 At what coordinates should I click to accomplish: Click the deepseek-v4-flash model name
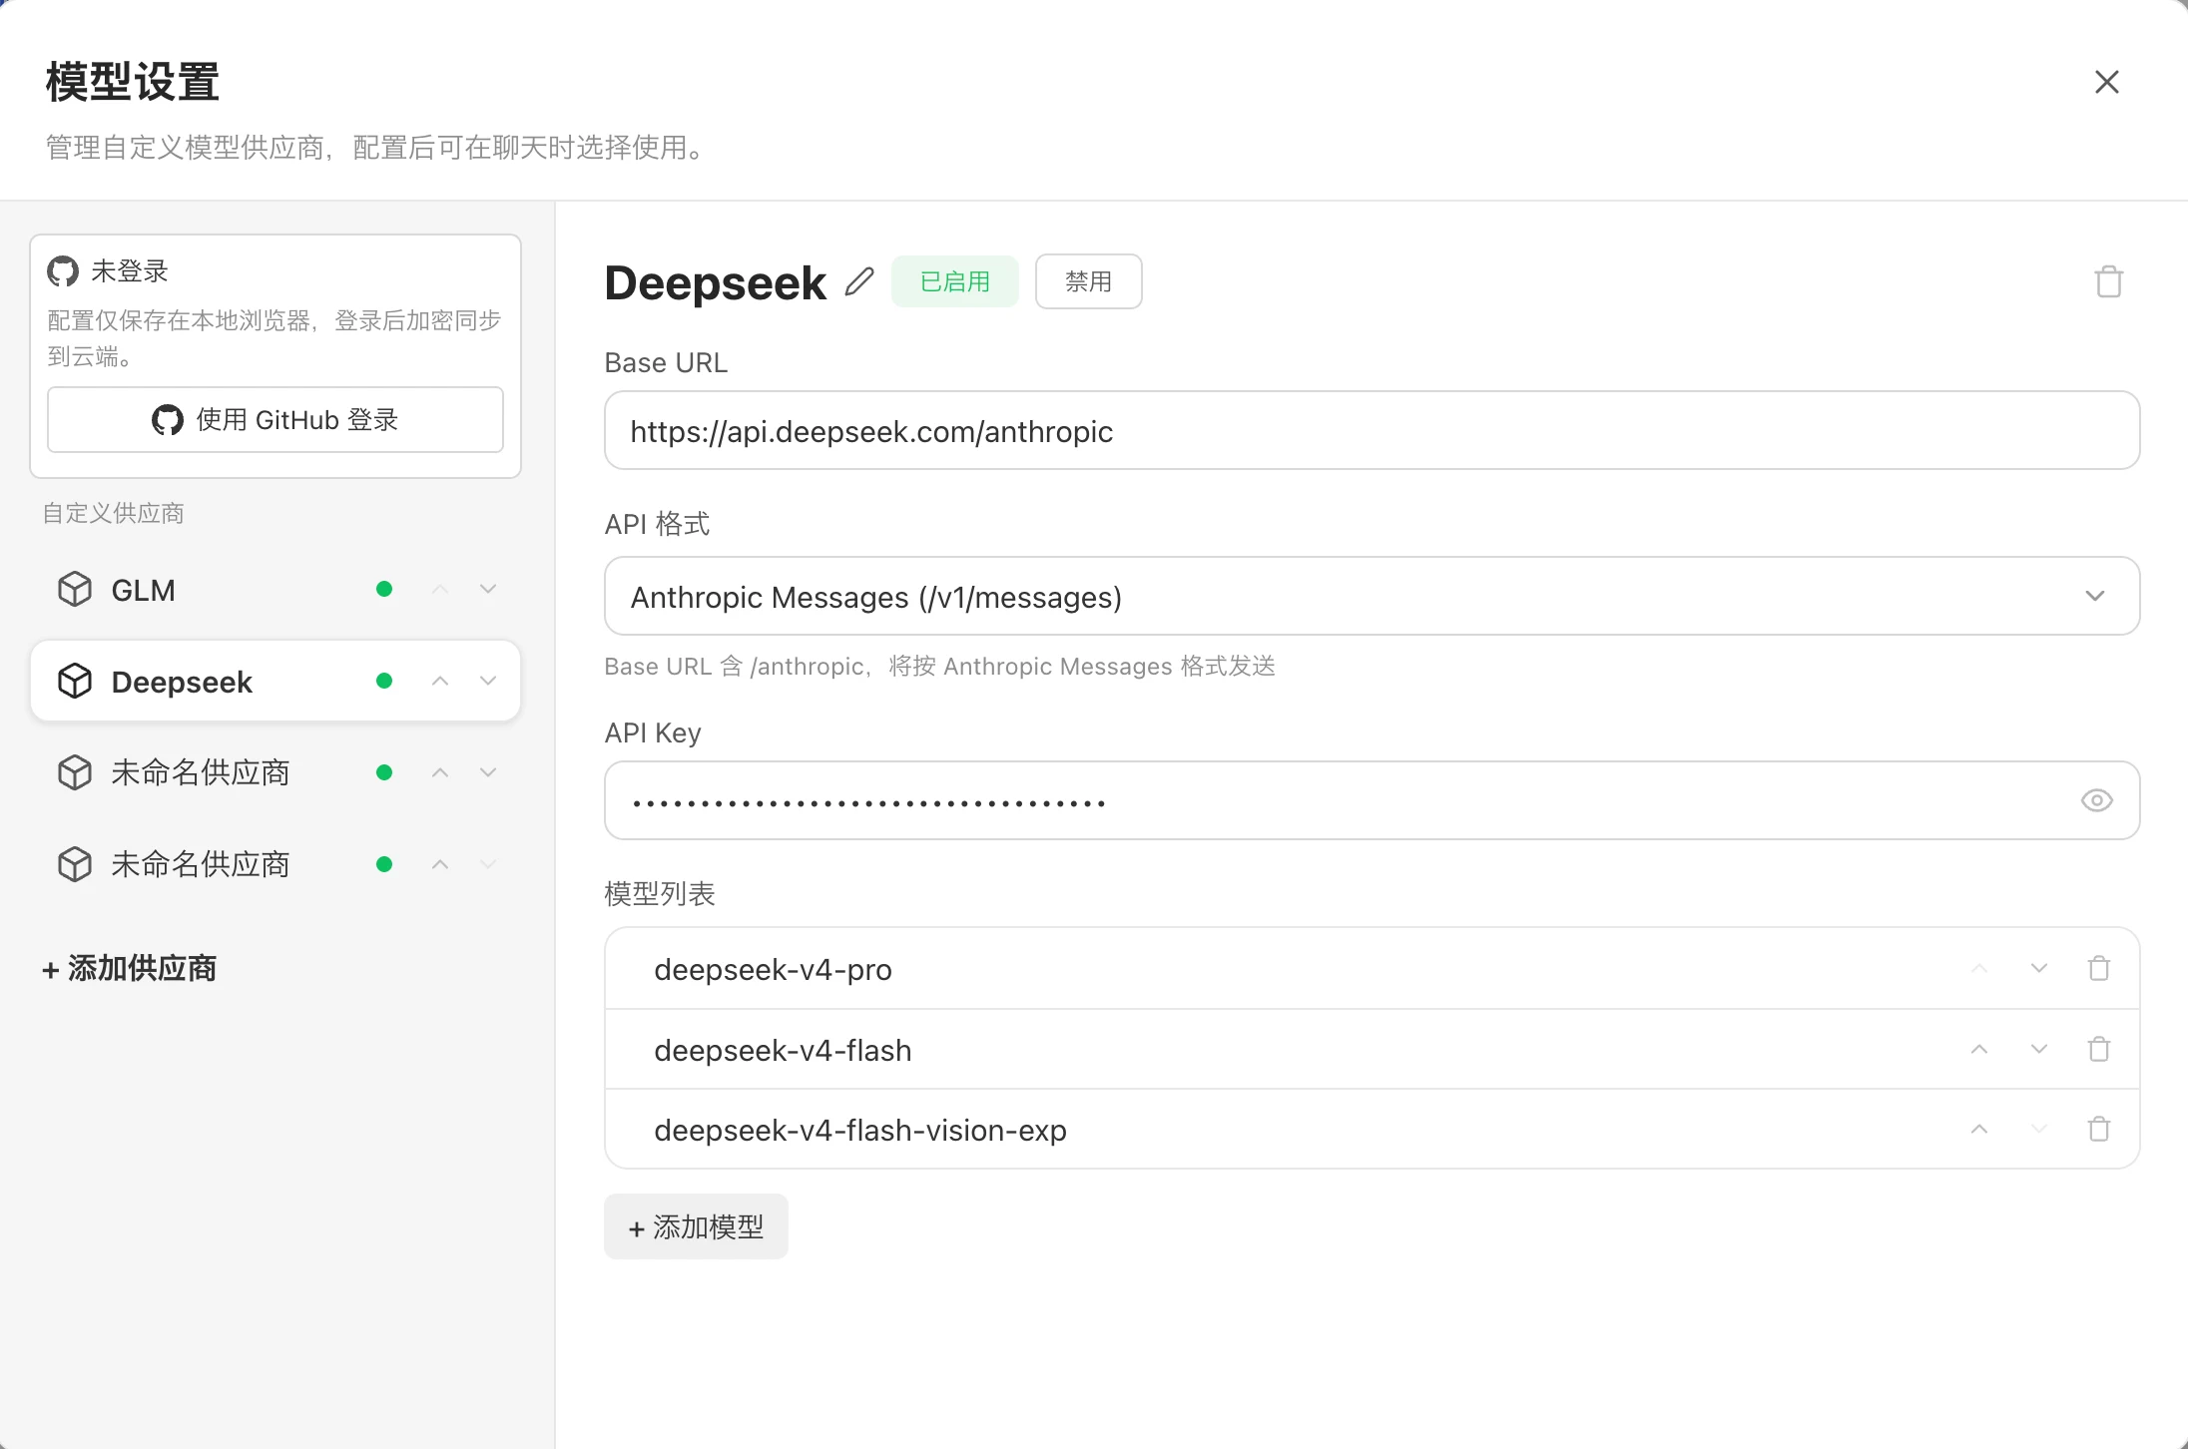click(x=783, y=1050)
